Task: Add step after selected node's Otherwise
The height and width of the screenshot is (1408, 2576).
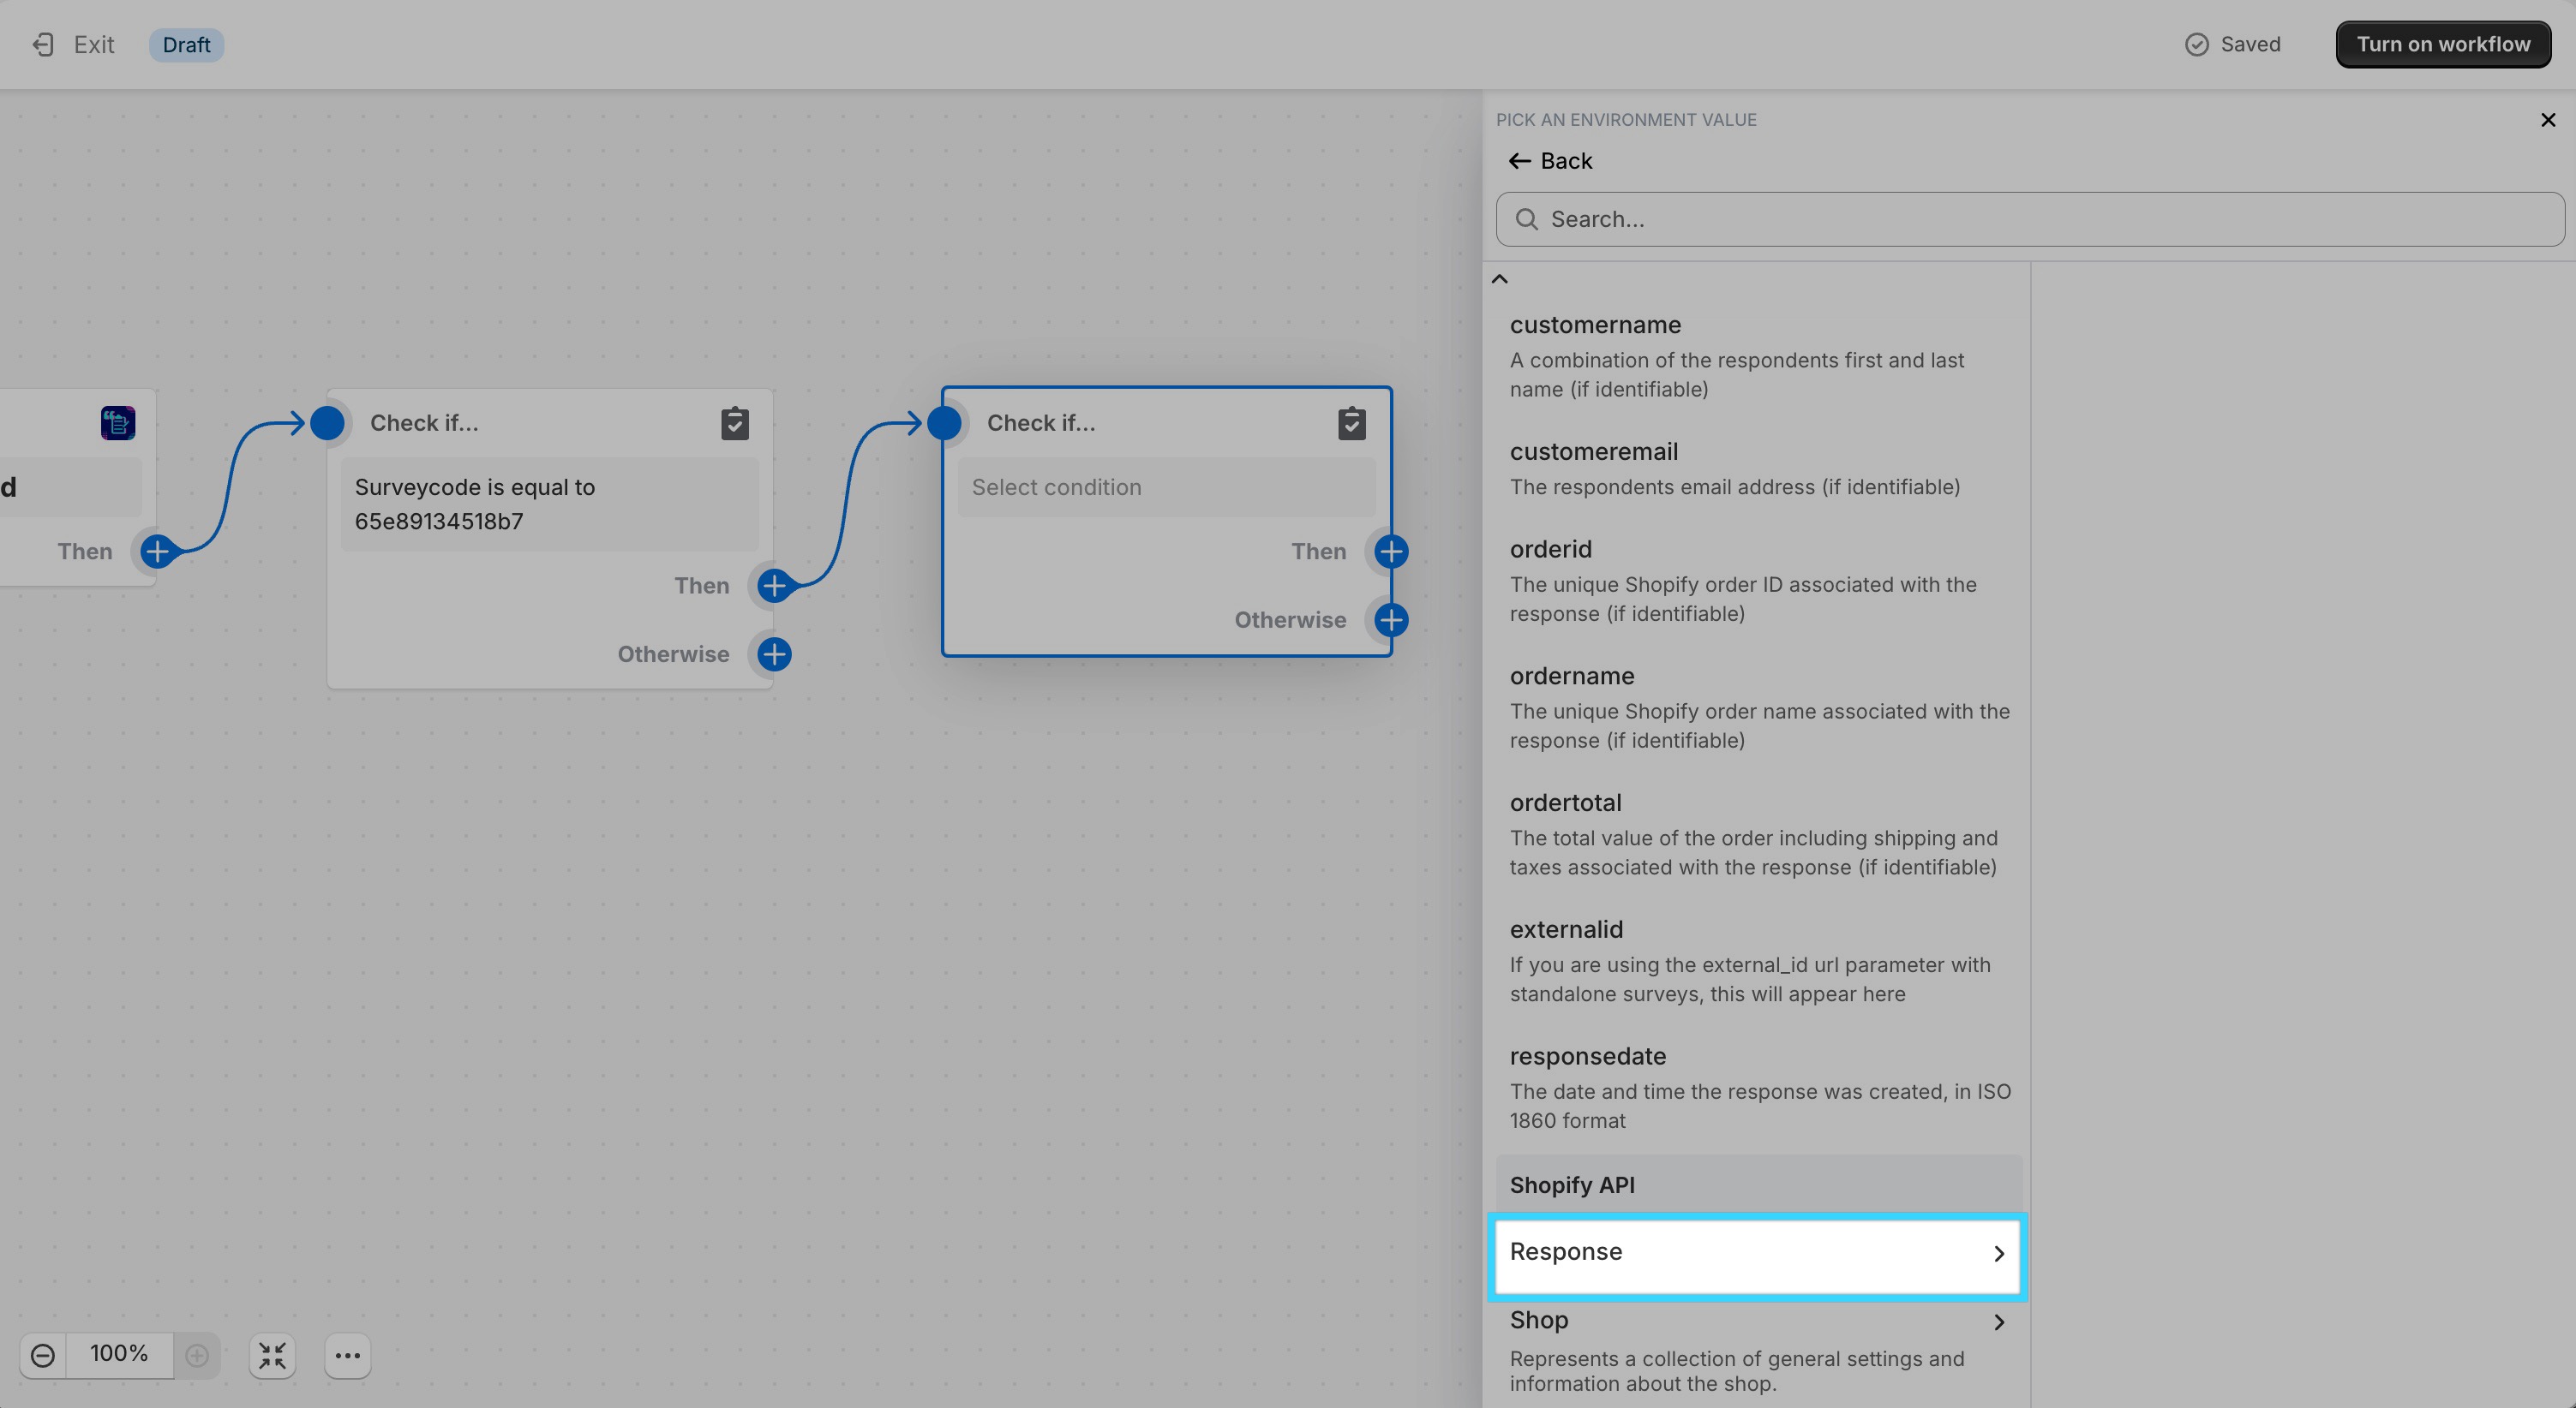Action: pos(1391,621)
